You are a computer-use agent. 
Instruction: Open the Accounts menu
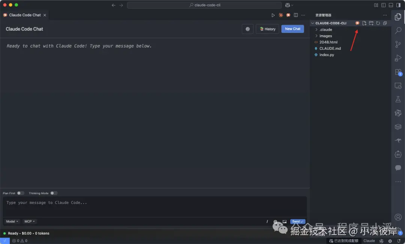click(398, 217)
